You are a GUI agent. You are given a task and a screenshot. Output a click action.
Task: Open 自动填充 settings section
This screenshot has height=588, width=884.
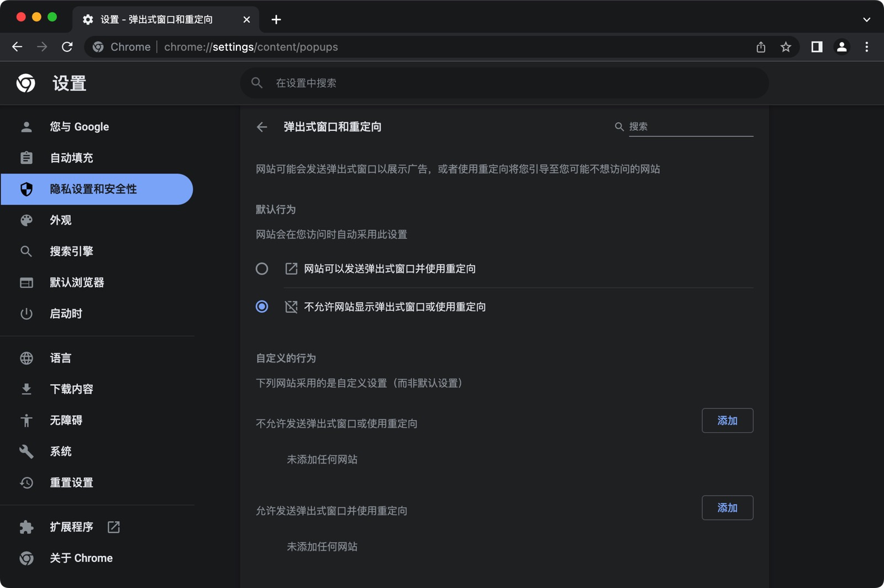[97, 158]
